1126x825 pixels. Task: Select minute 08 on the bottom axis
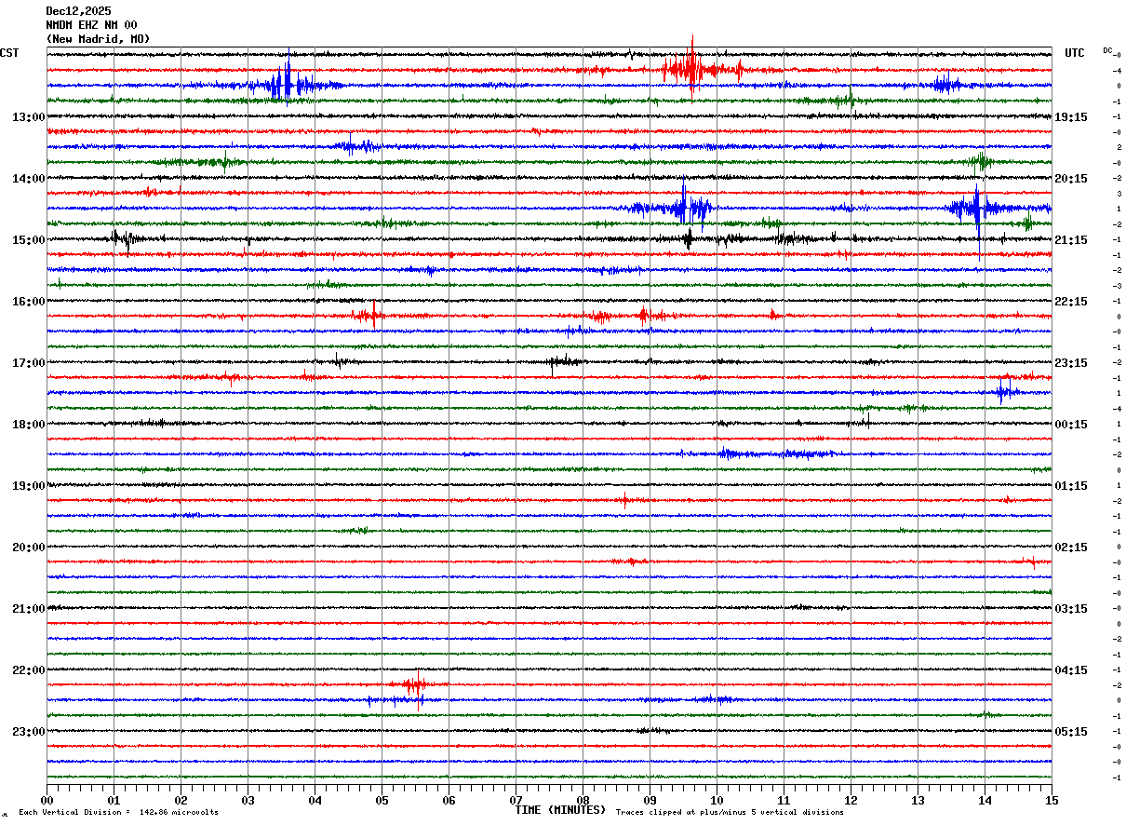pyautogui.click(x=583, y=800)
